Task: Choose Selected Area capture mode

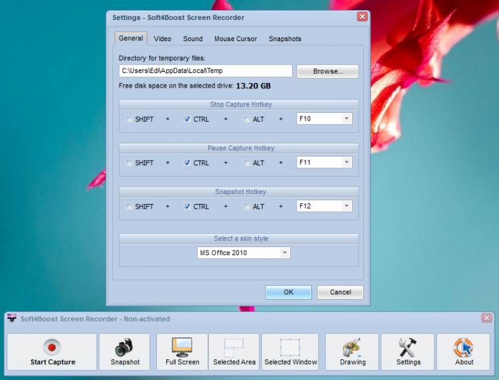Action: 234,351
